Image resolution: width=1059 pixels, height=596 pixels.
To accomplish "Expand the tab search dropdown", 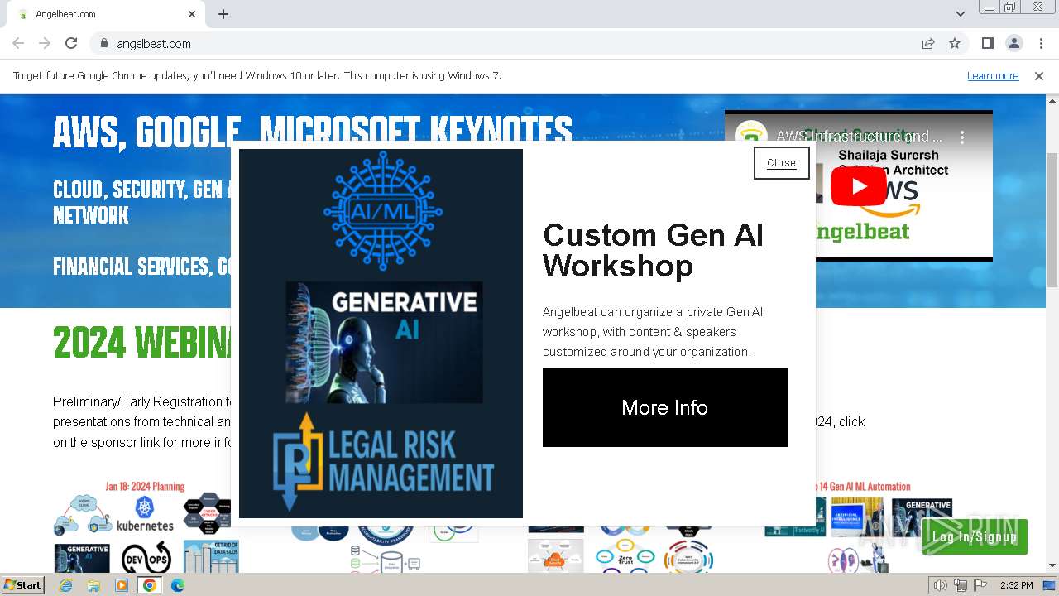I will [960, 14].
